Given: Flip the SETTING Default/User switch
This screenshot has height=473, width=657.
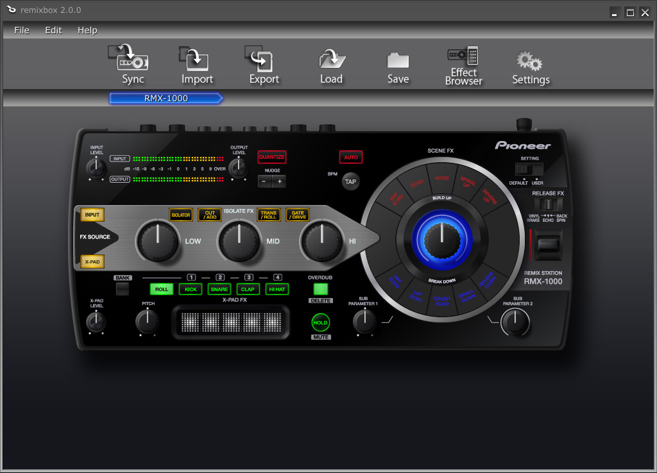Looking at the screenshot, I should click(529, 170).
